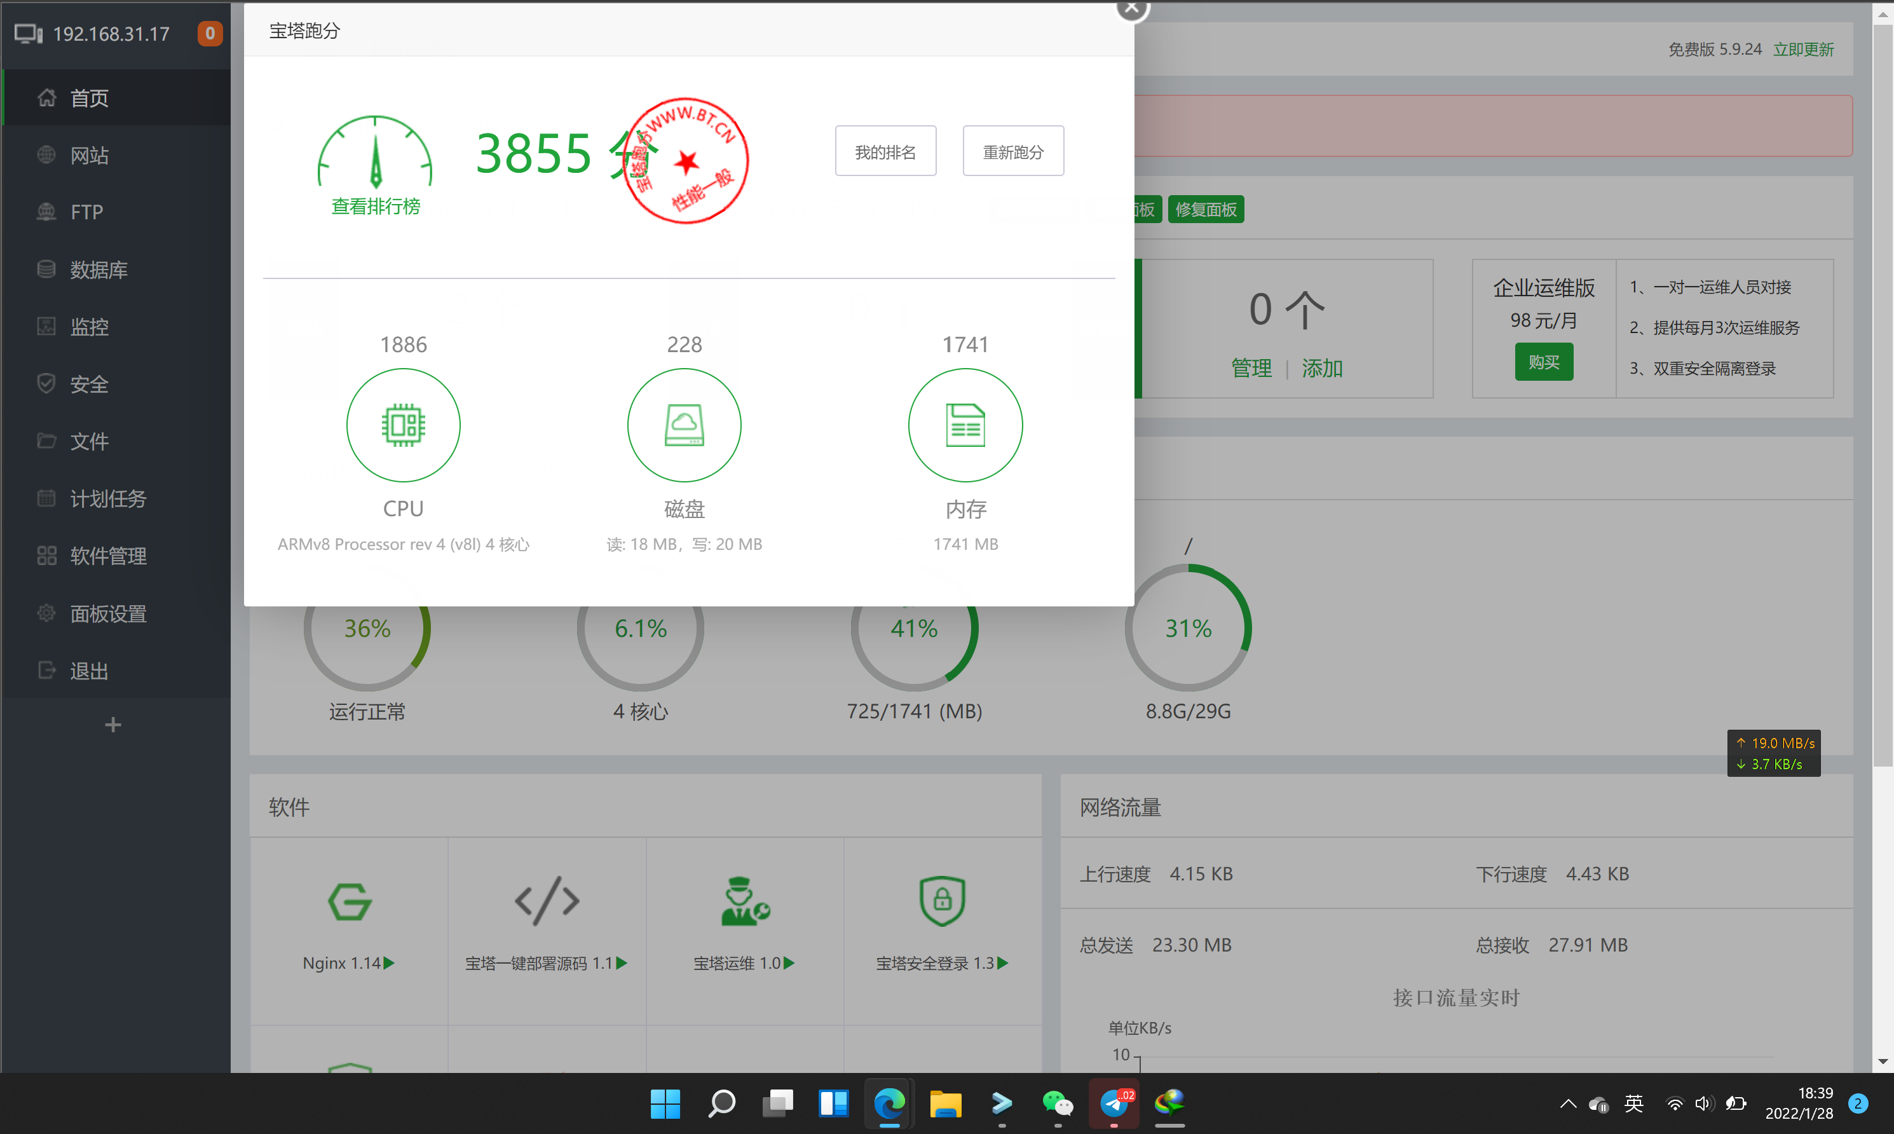Click the arrow next to Nginx 1.14
Screen dimensions: 1894x1134
tap(389, 964)
